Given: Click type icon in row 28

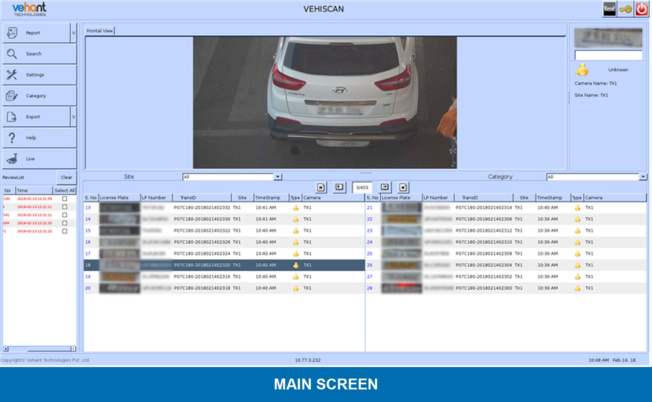Looking at the screenshot, I should [578, 288].
